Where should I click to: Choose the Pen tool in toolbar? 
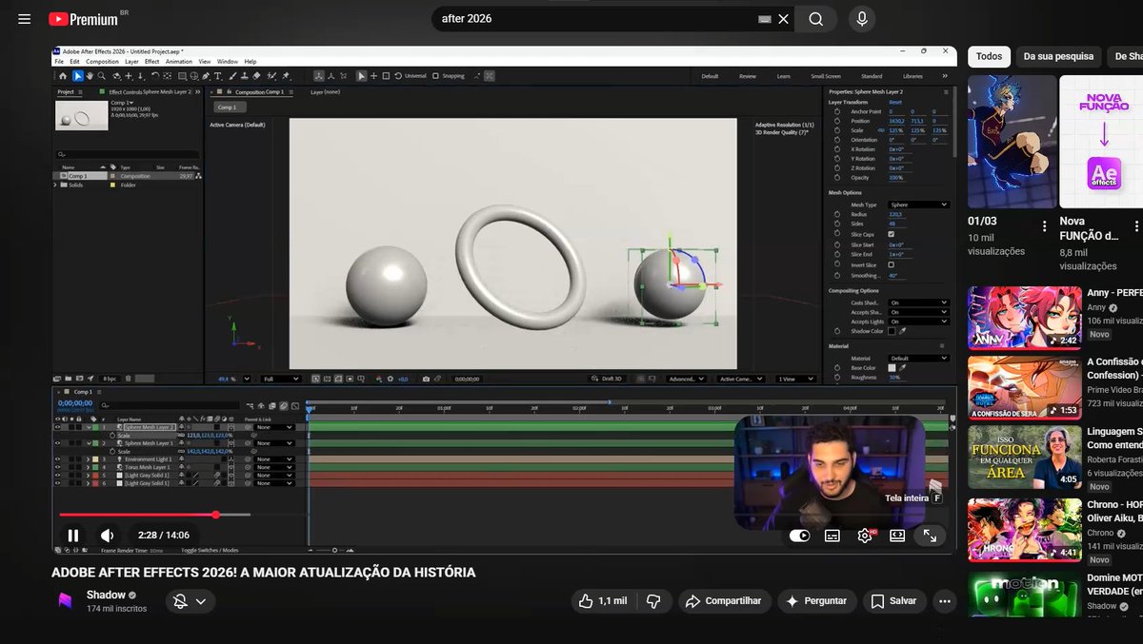point(206,76)
